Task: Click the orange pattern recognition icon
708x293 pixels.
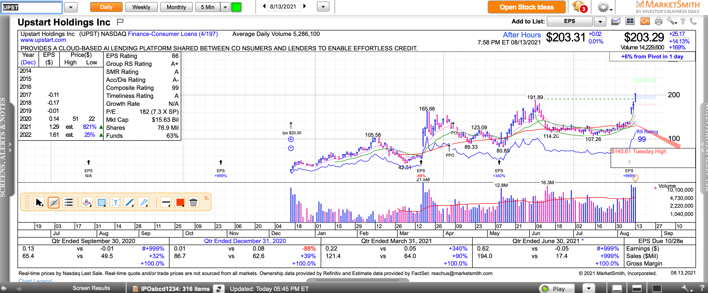Action: point(645,21)
